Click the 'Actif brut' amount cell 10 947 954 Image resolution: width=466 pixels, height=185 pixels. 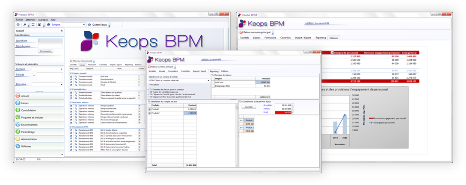click(x=262, y=82)
